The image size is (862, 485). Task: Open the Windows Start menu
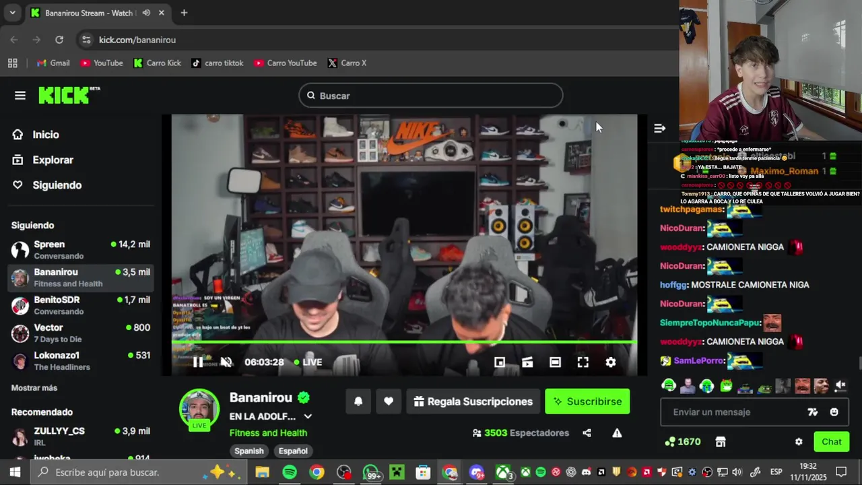click(x=15, y=472)
